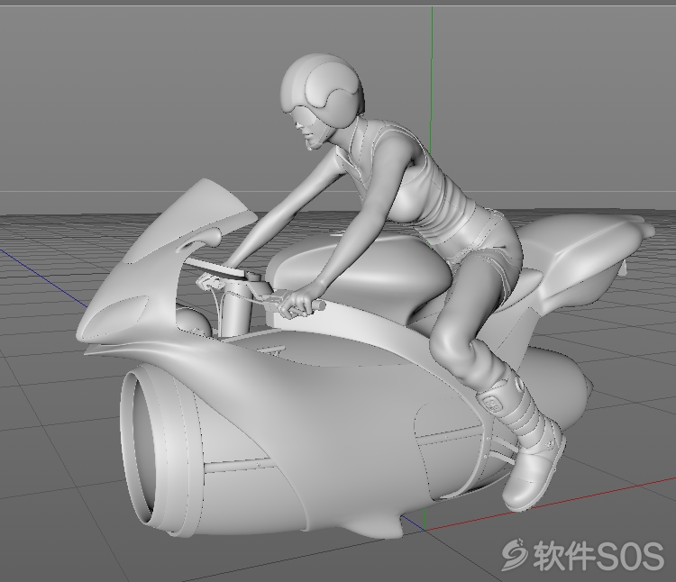
Task: Select the rider's helmet in the viewport
Action: point(323,93)
